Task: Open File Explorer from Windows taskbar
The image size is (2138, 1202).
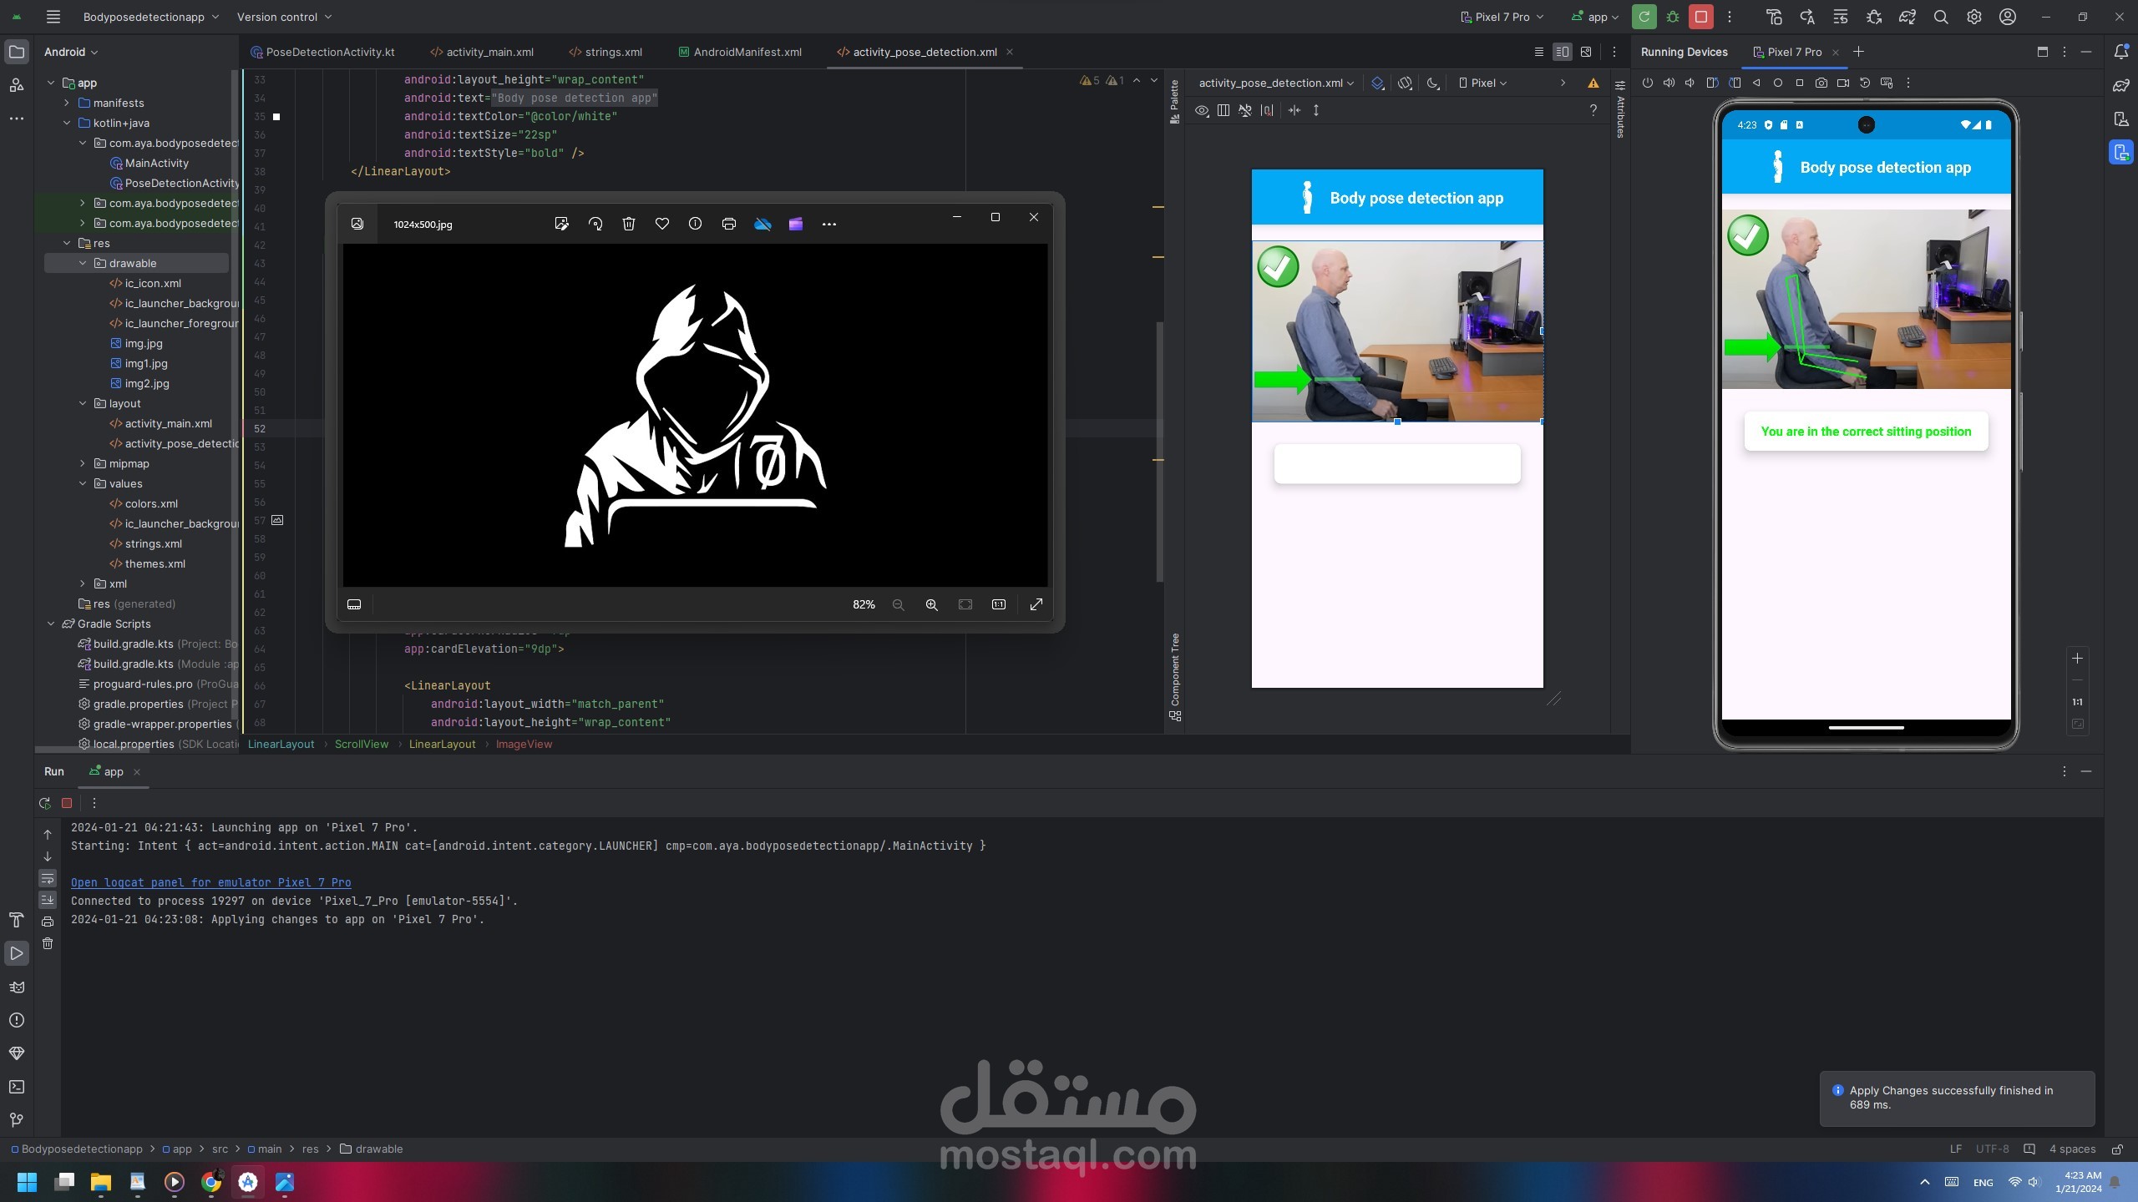Action: pyautogui.click(x=101, y=1182)
